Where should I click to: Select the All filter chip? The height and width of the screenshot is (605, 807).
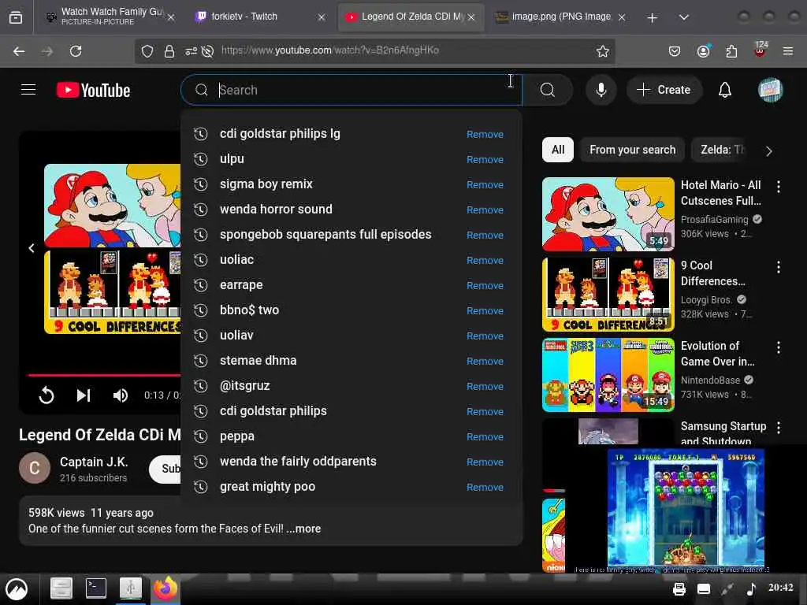point(558,150)
